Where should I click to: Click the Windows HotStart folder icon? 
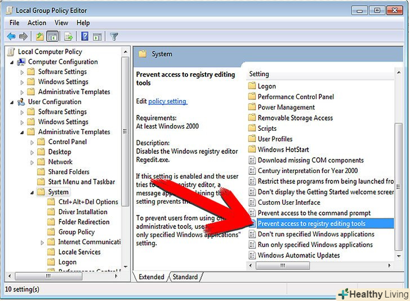pyautogui.click(x=252, y=149)
